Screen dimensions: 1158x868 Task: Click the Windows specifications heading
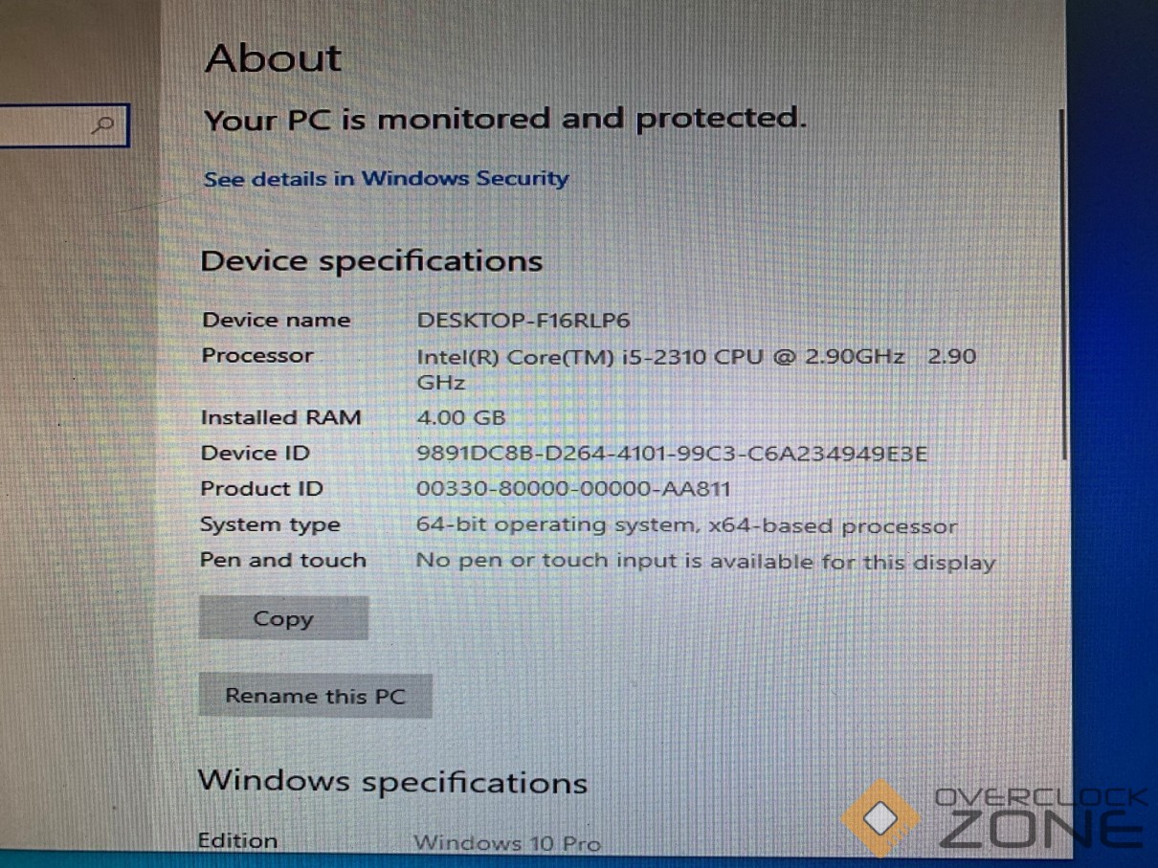pos(392,782)
